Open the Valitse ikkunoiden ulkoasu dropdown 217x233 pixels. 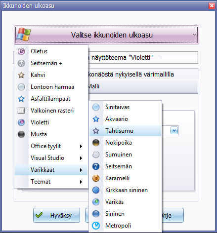(106, 35)
